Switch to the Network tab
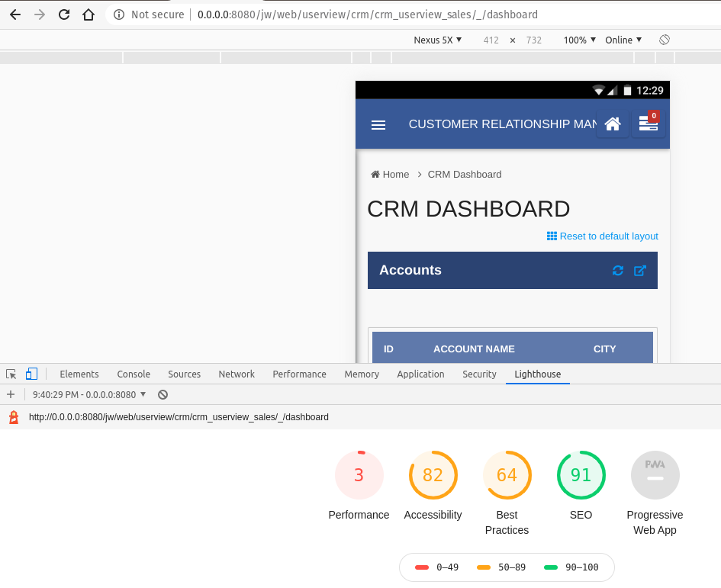This screenshot has height=588, width=721. coord(237,374)
